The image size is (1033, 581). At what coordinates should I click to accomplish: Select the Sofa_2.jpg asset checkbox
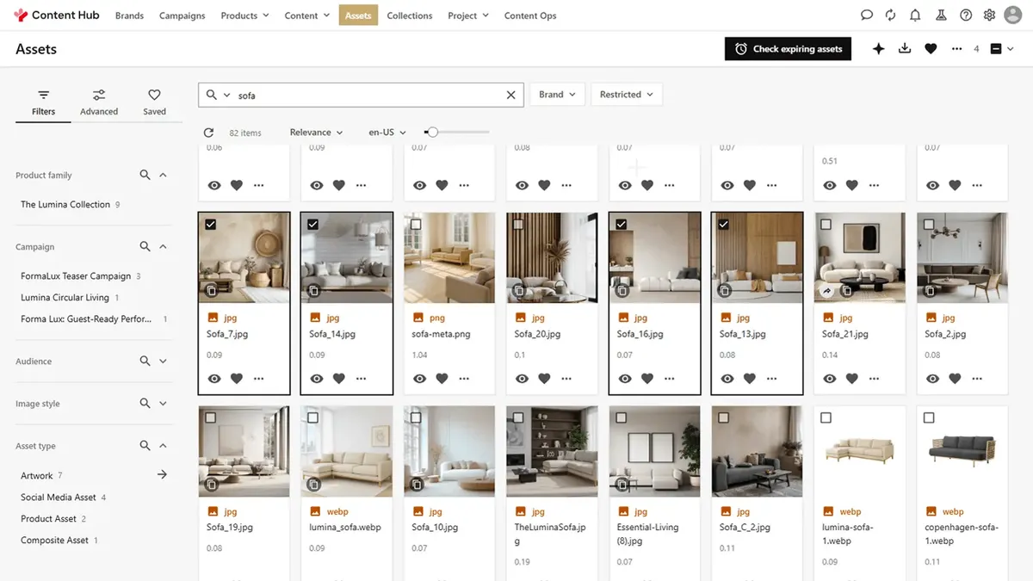click(x=928, y=224)
